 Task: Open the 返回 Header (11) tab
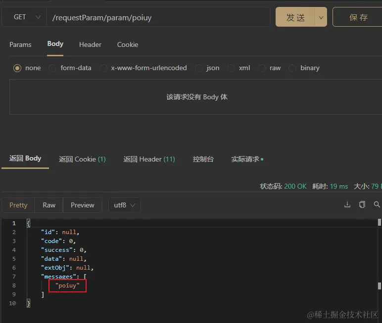point(149,160)
